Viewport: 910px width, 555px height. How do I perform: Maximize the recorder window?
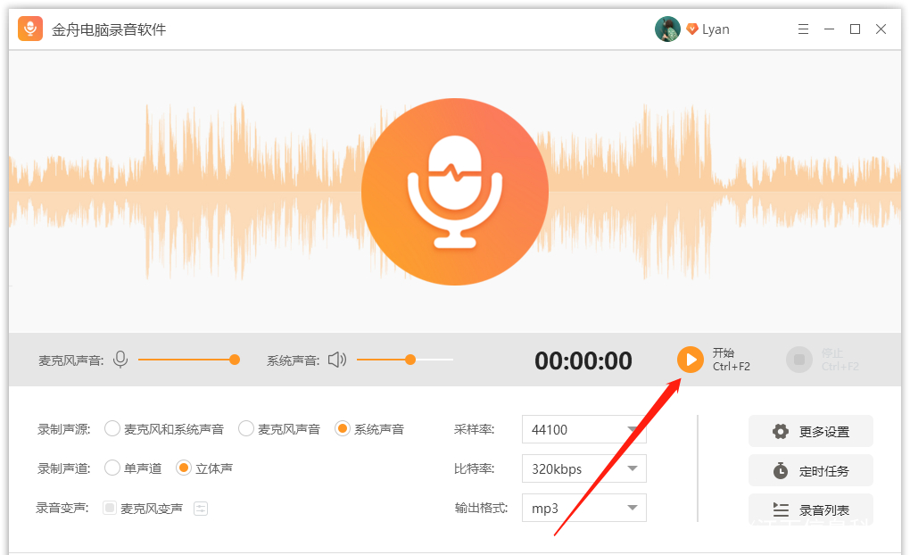[855, 29]
